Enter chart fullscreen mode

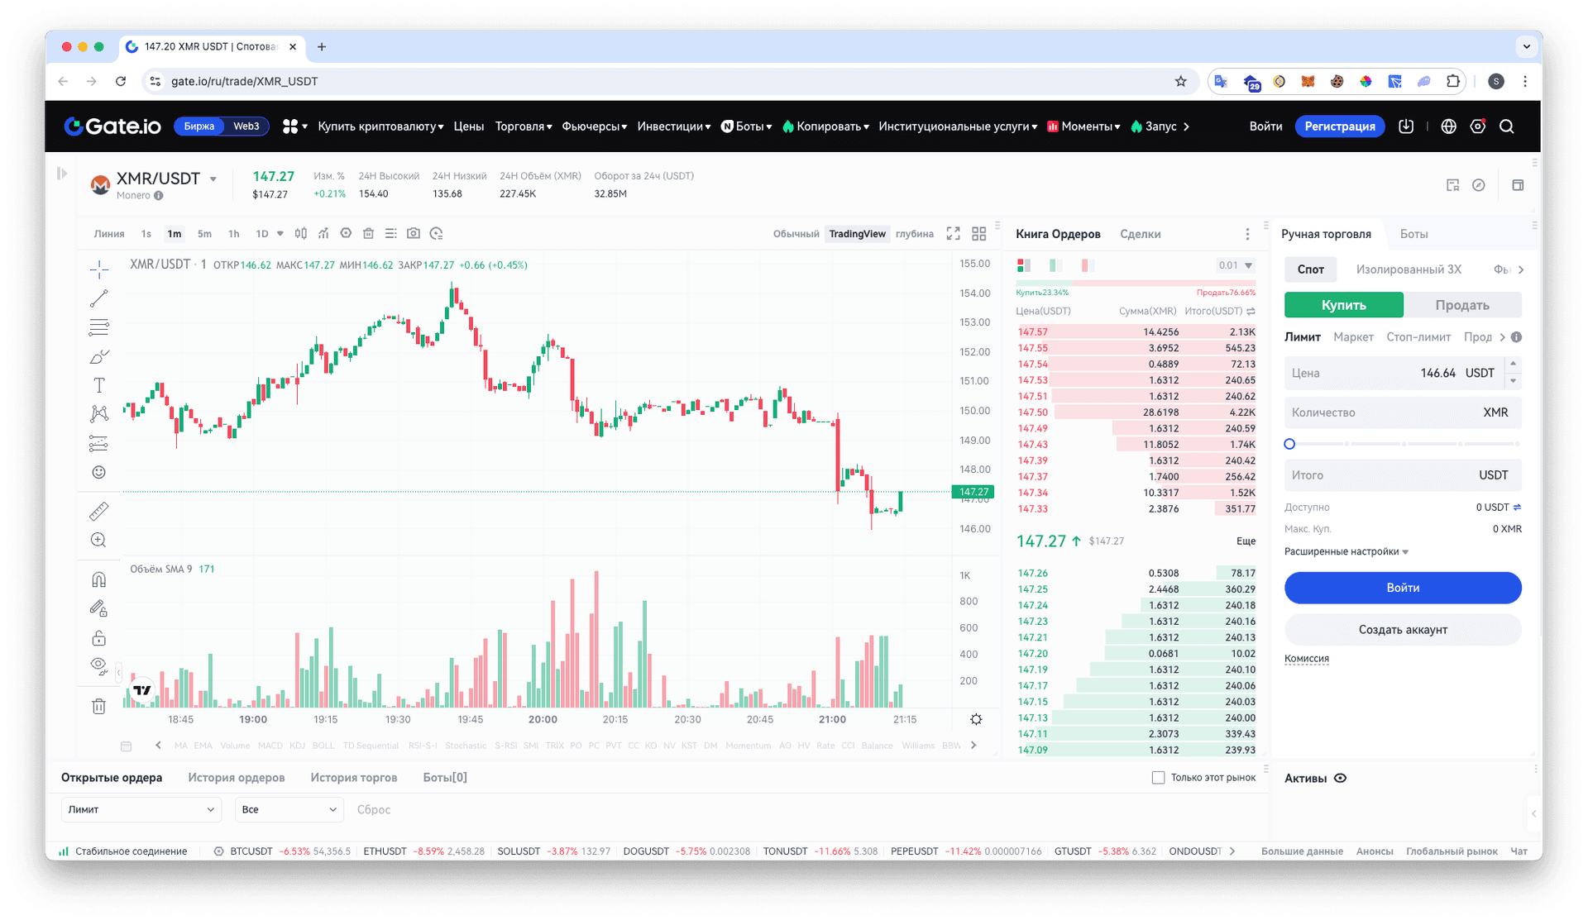tap(954, 234)
